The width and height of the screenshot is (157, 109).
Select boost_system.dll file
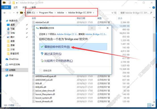click(x=44, y=98)
